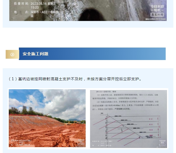Viewport: 176px width, 153px height.
Task: Click the 今日水印相机 watermark on tunnel photo
Action: pos(157,8)
